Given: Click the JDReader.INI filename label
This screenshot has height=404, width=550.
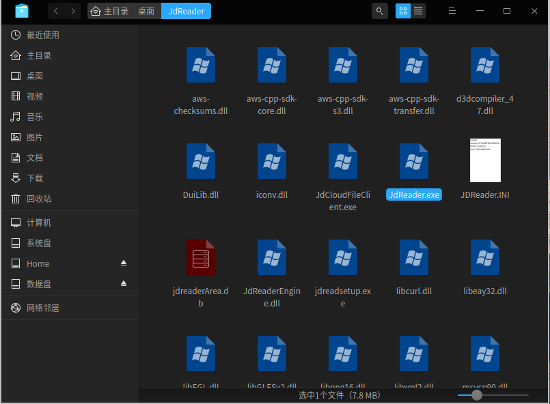Looking at the screenshot, I should pos(485,194).
